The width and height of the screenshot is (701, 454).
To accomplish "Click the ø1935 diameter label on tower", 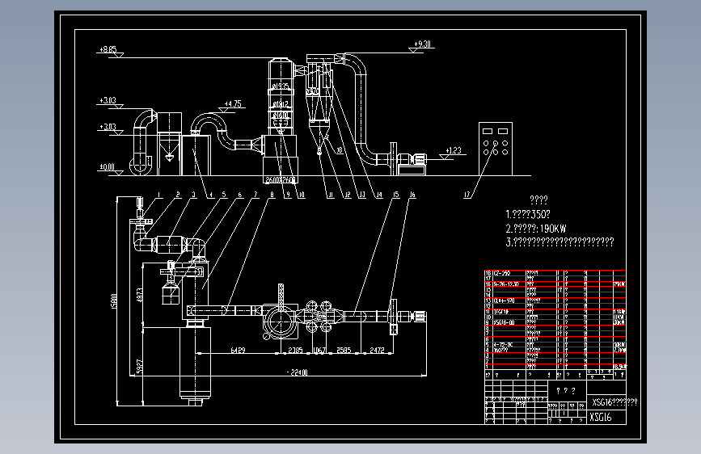I will [x=281, y=86].
